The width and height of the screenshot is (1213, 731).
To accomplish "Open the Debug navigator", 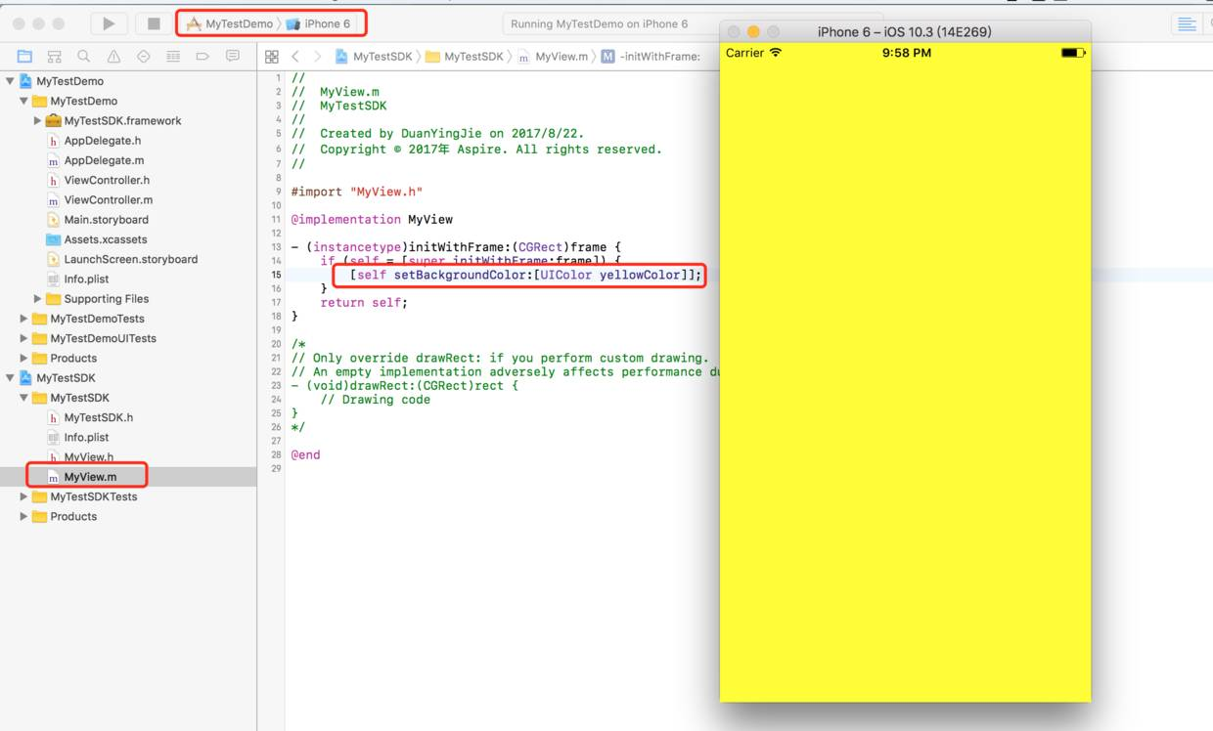I will coord(173,57).
